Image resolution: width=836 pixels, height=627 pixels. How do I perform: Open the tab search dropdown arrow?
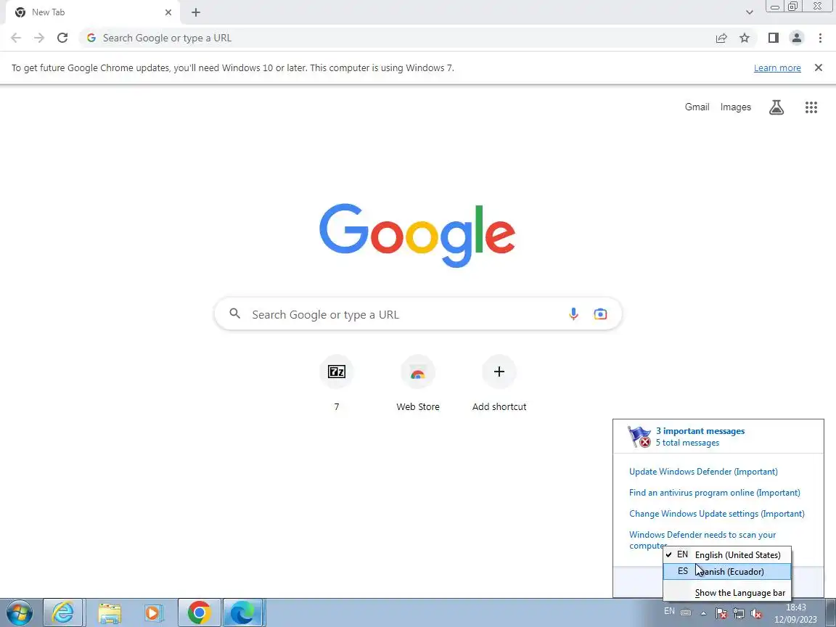pos(749,12)
